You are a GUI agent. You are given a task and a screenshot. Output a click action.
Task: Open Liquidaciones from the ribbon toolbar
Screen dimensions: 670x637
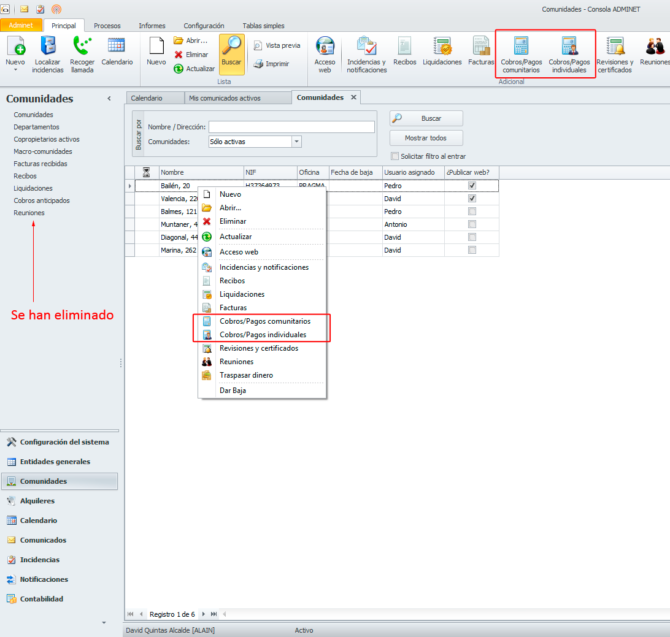point(442,47)
